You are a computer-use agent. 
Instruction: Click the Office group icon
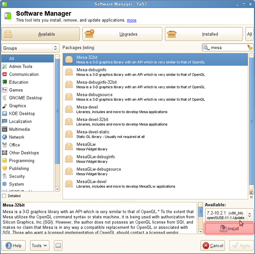click(x=5, y=145)
